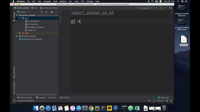Start debugging with the bug icon
The image size is (200, 112).
(161, 8)
